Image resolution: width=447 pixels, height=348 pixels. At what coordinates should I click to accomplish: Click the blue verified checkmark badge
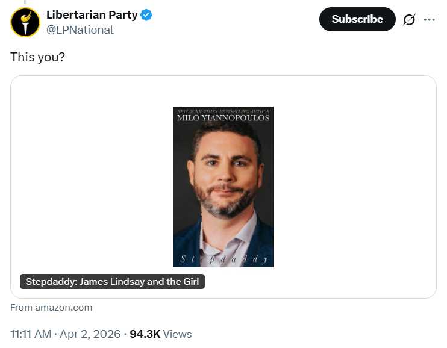(x=146, y=15)
